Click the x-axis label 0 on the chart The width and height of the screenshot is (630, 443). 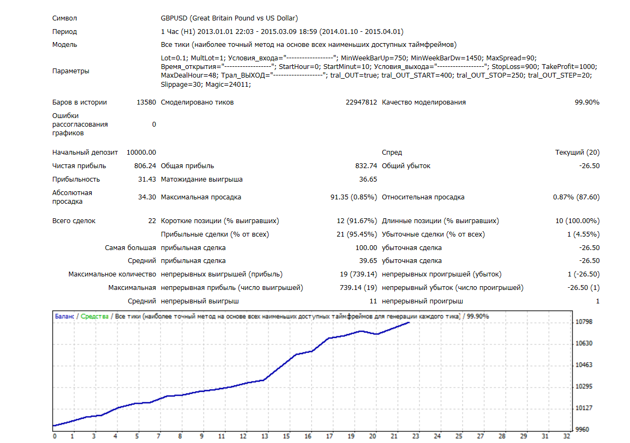pos(54,437)
